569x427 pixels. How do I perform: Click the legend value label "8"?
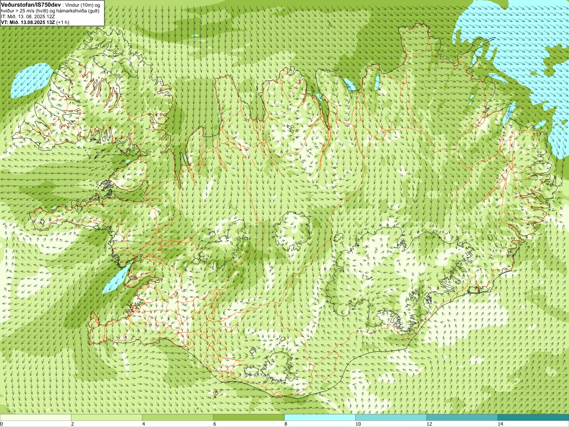[x=286, y=424]
